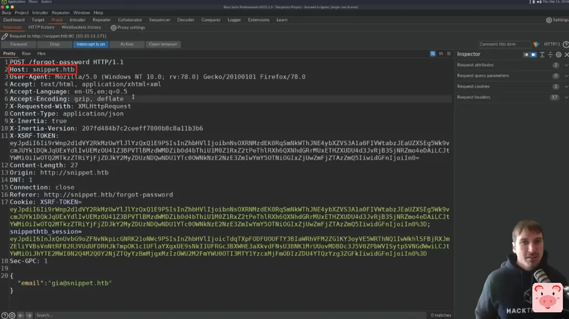The image size is (569, 319).
Task: Click the Applications menu icon in the system bar
Action: click(x=4, y=2)
